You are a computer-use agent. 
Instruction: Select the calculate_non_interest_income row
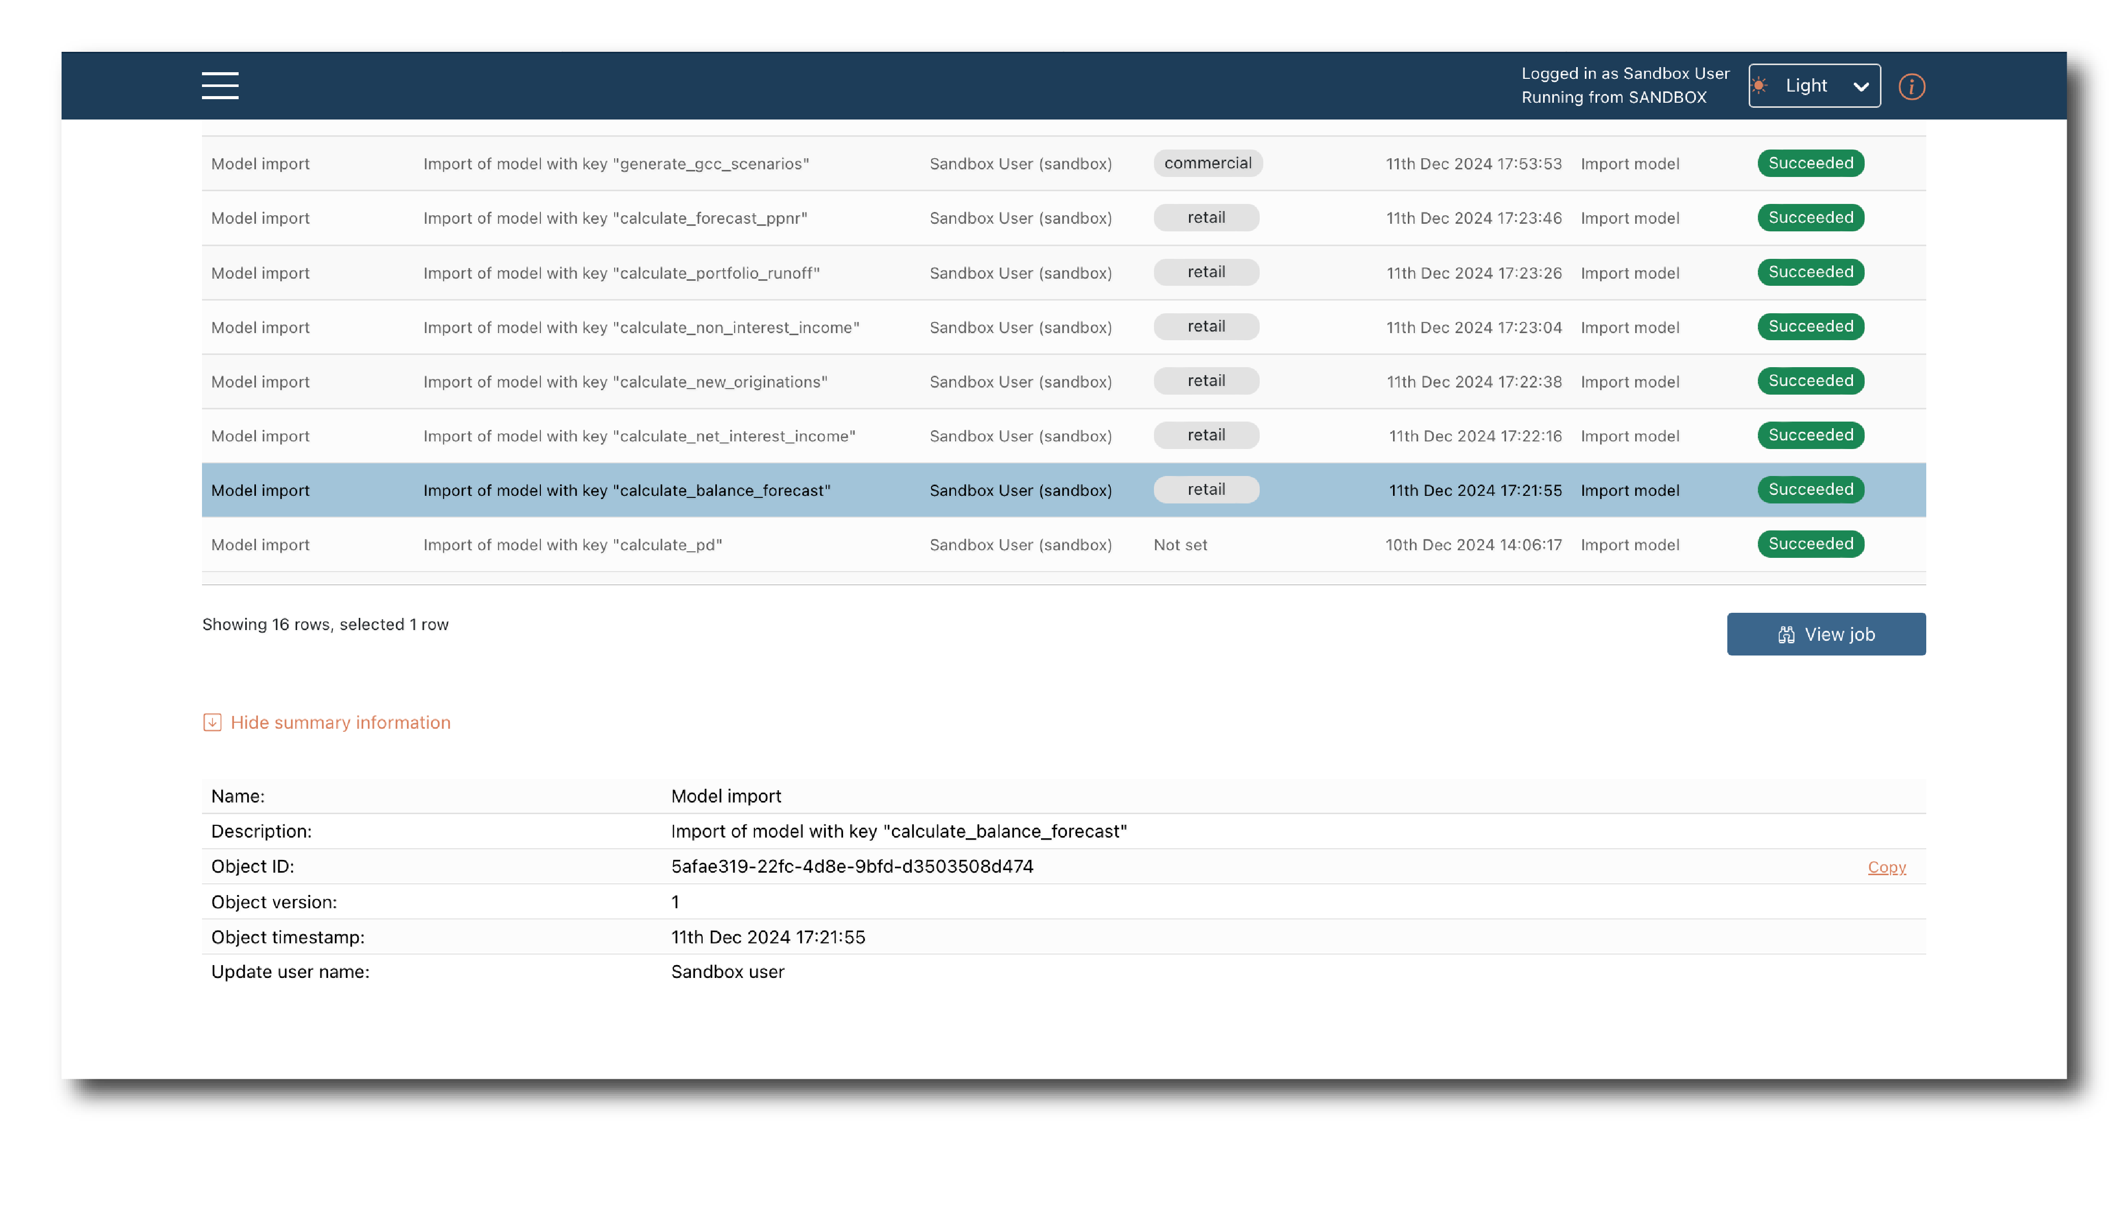click(641, 327)
